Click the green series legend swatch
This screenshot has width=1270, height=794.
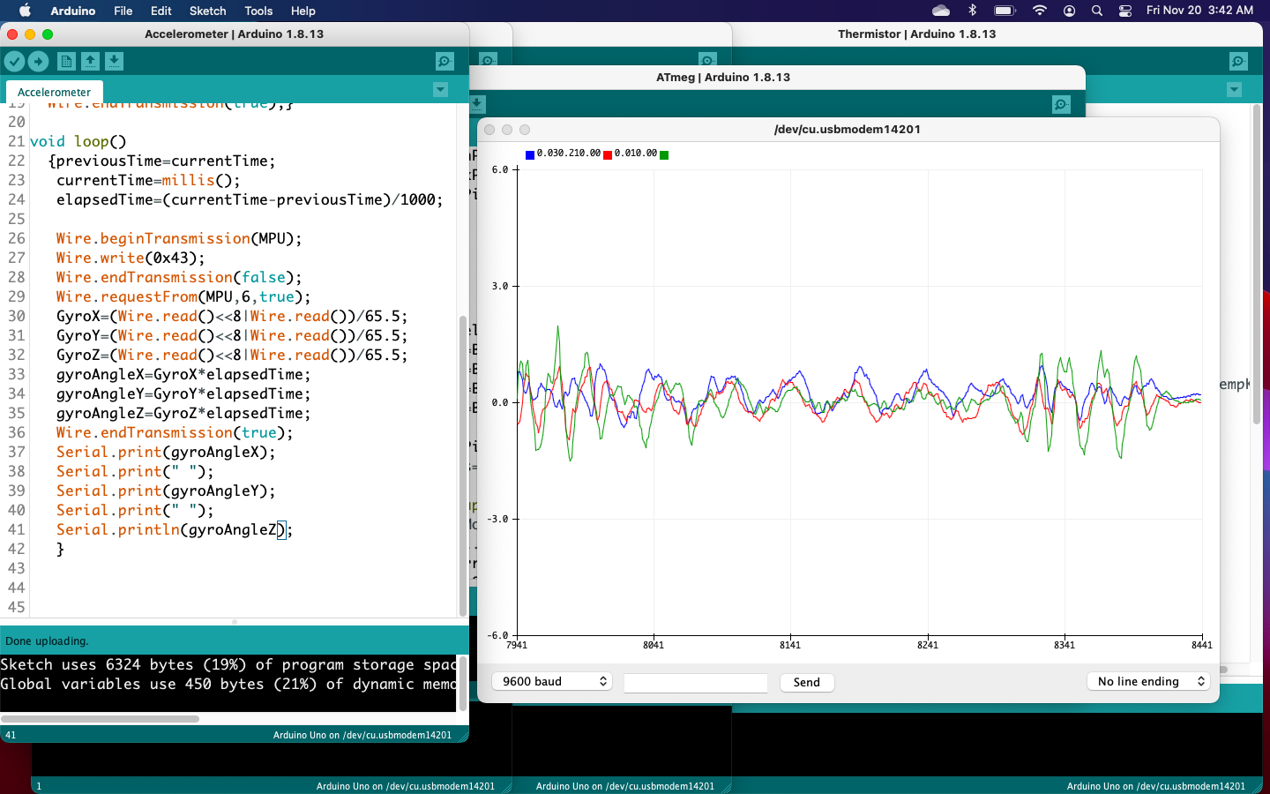pos(664,155)
